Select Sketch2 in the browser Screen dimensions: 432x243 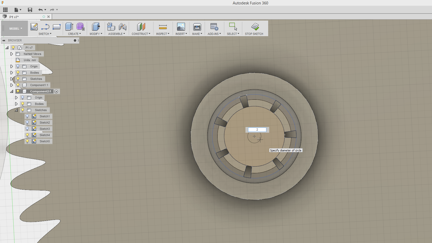(45, 123)
